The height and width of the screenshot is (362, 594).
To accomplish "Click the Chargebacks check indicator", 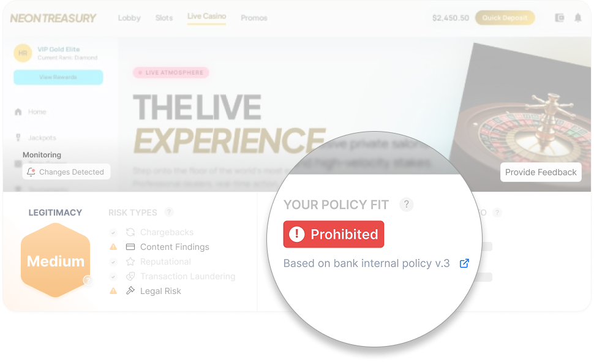I will 113,232.
